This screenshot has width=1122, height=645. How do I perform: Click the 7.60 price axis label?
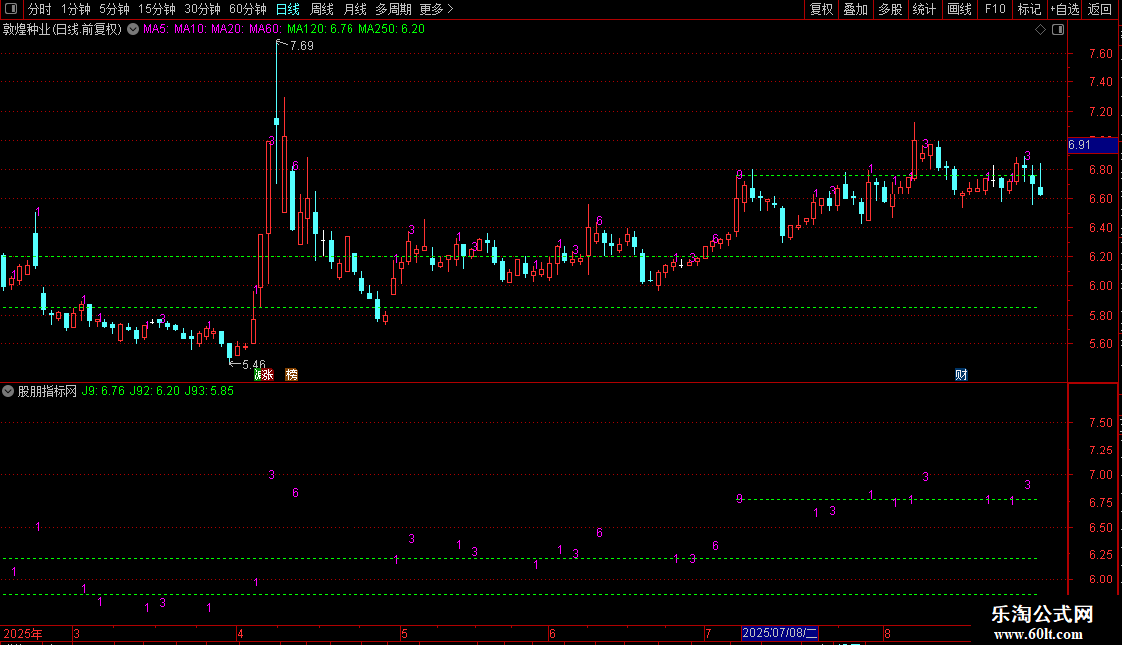(x=1100, y=54)
